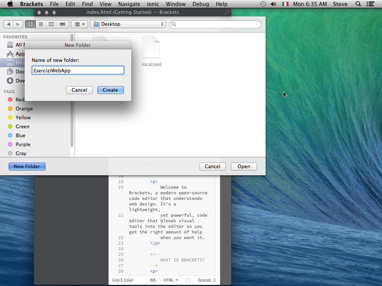Screen dimensions: 382x286
Task: Click the closing </p> tag on line 23
Action: point(155,243)
